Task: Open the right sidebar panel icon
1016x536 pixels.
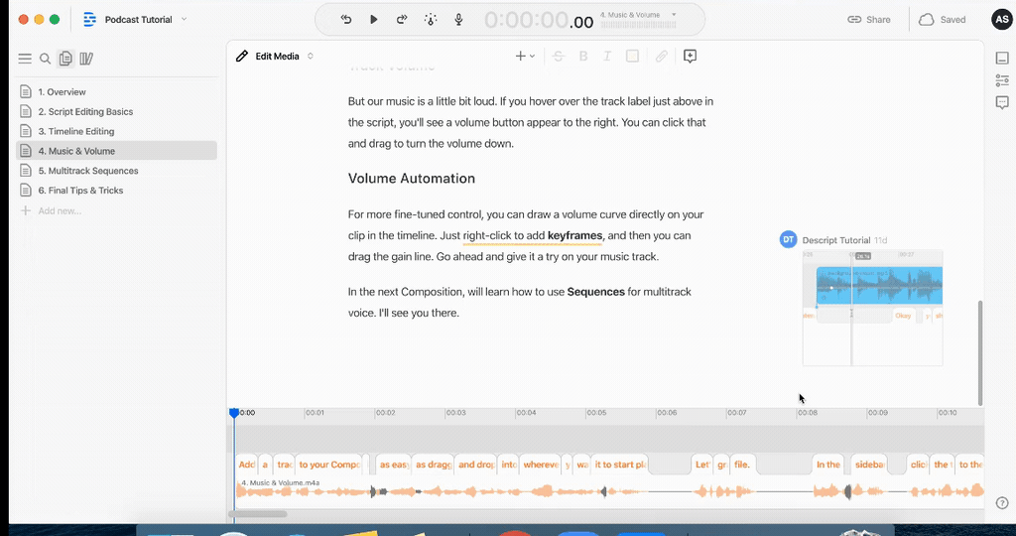Action: click(x=1002, y=59)
